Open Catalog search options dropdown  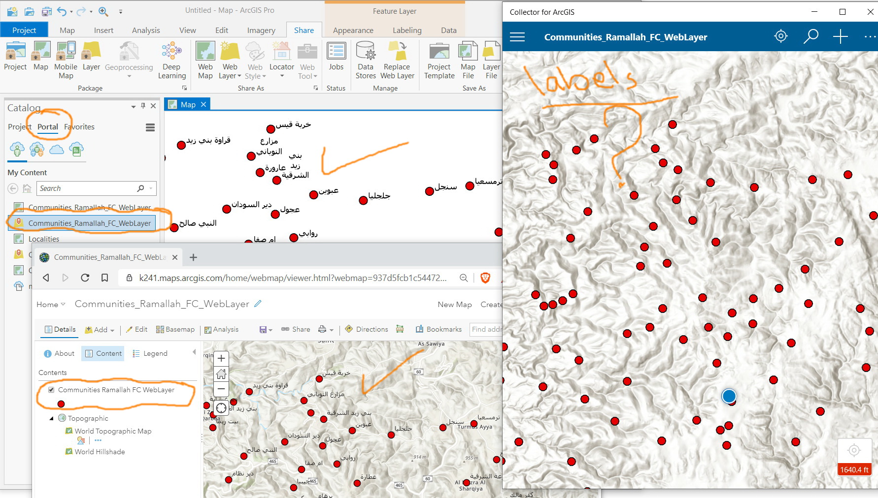point(151,188)
